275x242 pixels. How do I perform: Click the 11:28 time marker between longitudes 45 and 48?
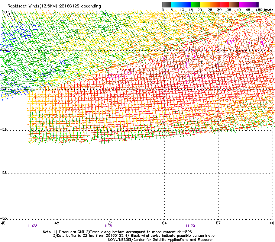coord(32,226)
